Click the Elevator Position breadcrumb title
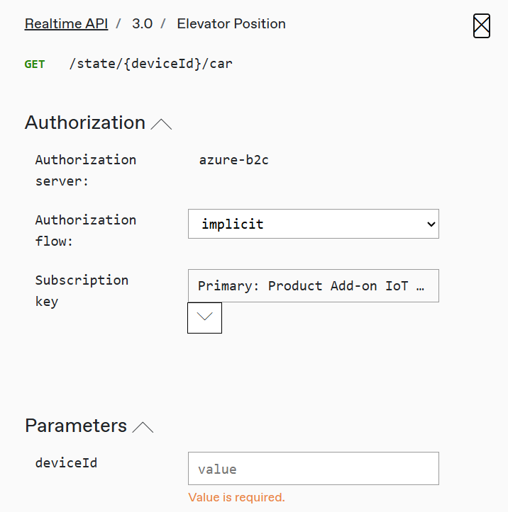 (231, 23)
